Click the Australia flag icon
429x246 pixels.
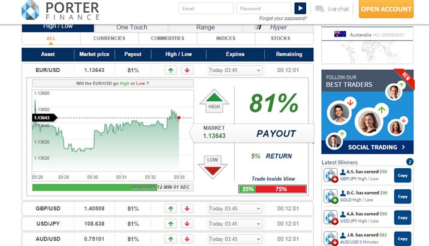pos(340,34)
